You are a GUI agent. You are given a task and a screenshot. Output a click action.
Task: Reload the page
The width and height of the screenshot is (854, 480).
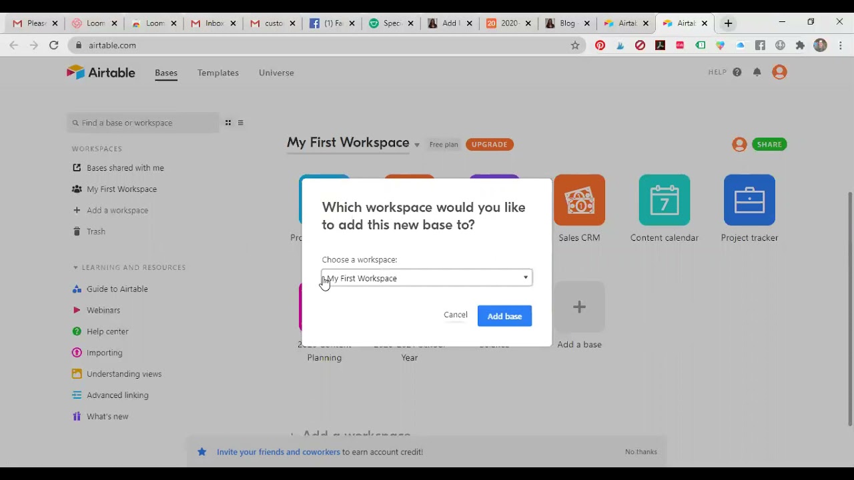pyautogui.click(x=53, y=45)
